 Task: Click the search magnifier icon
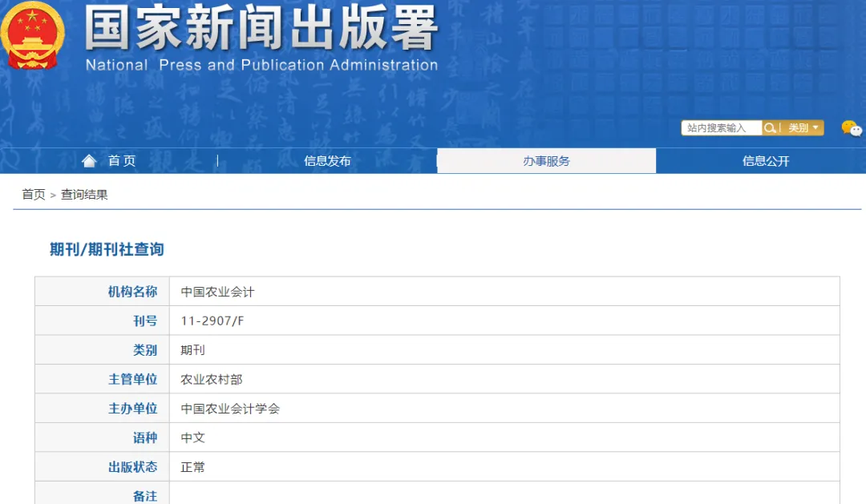pos(769,128)
